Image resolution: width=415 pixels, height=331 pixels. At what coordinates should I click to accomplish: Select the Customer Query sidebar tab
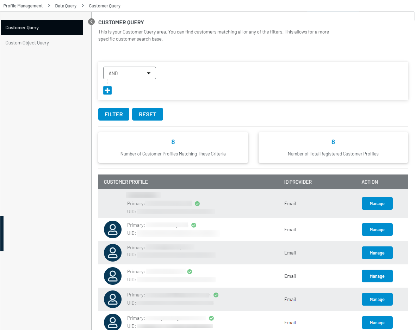tap(21, 27)
